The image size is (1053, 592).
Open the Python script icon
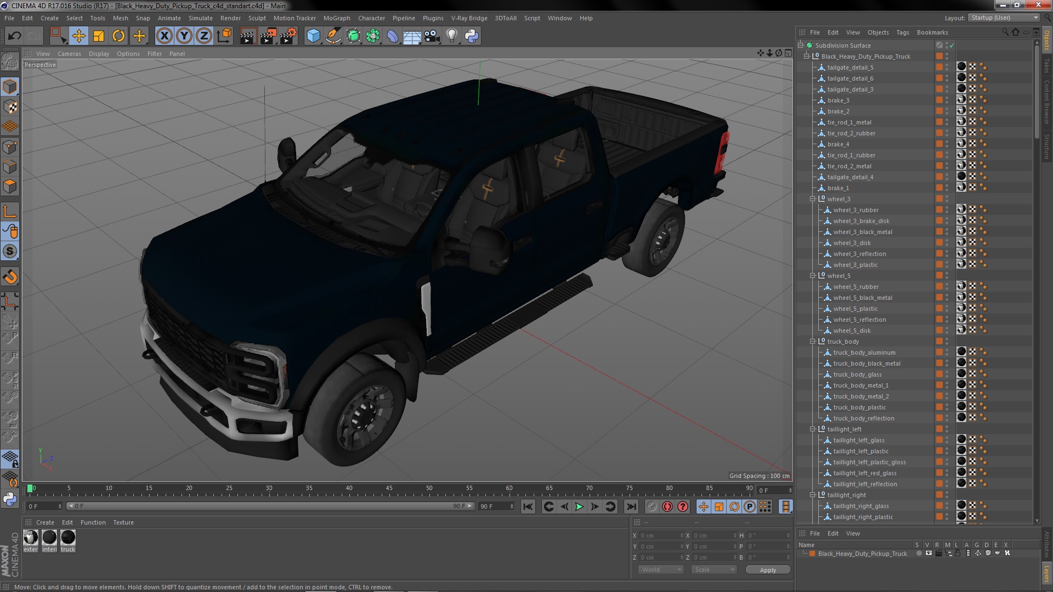click(472, 36)
